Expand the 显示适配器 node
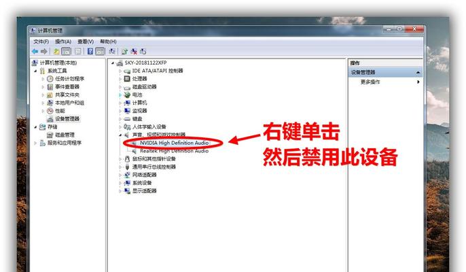Image resolution: width=466 pixels, height=272 pixels. point(120,191)
